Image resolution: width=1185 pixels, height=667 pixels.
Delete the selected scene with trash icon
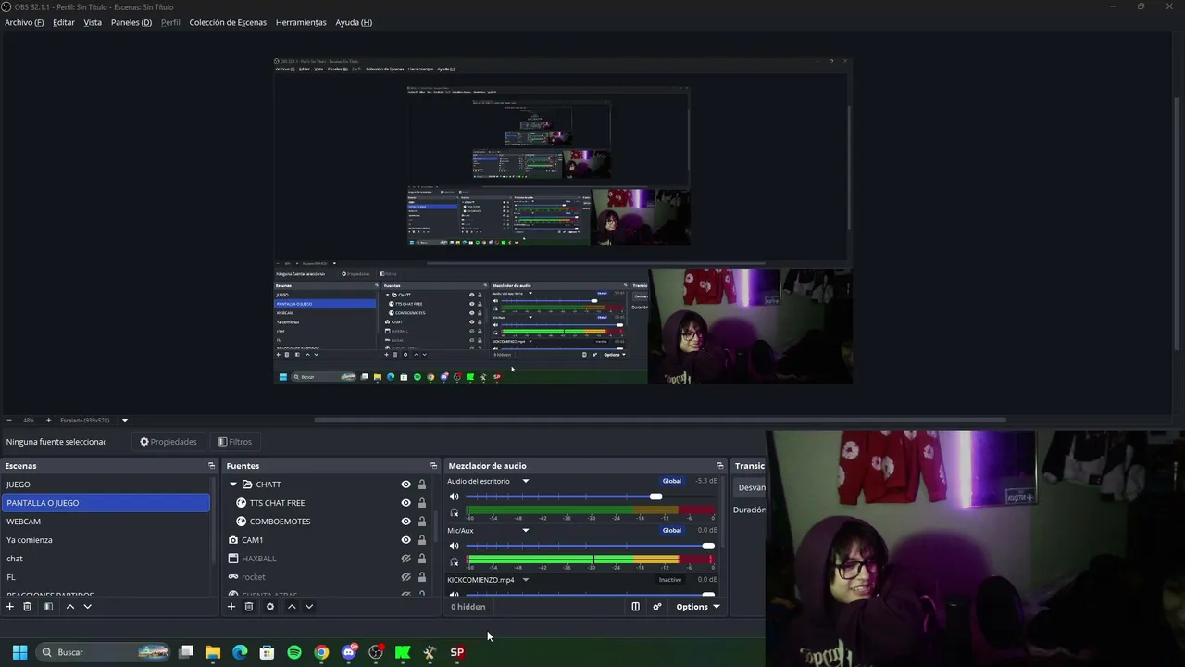click(x=28, y=607)
